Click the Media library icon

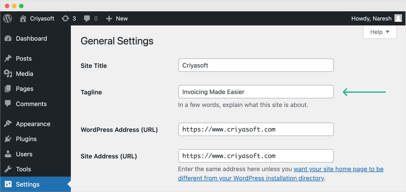coord(8,74)
